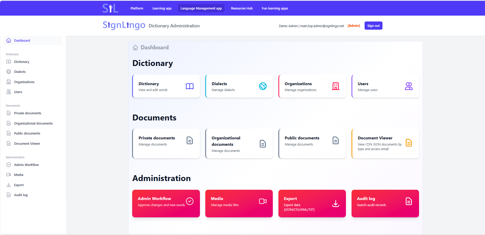485x235 pixels.
Task: Click the SignLingo logo
Action: (x=124, y=25)
